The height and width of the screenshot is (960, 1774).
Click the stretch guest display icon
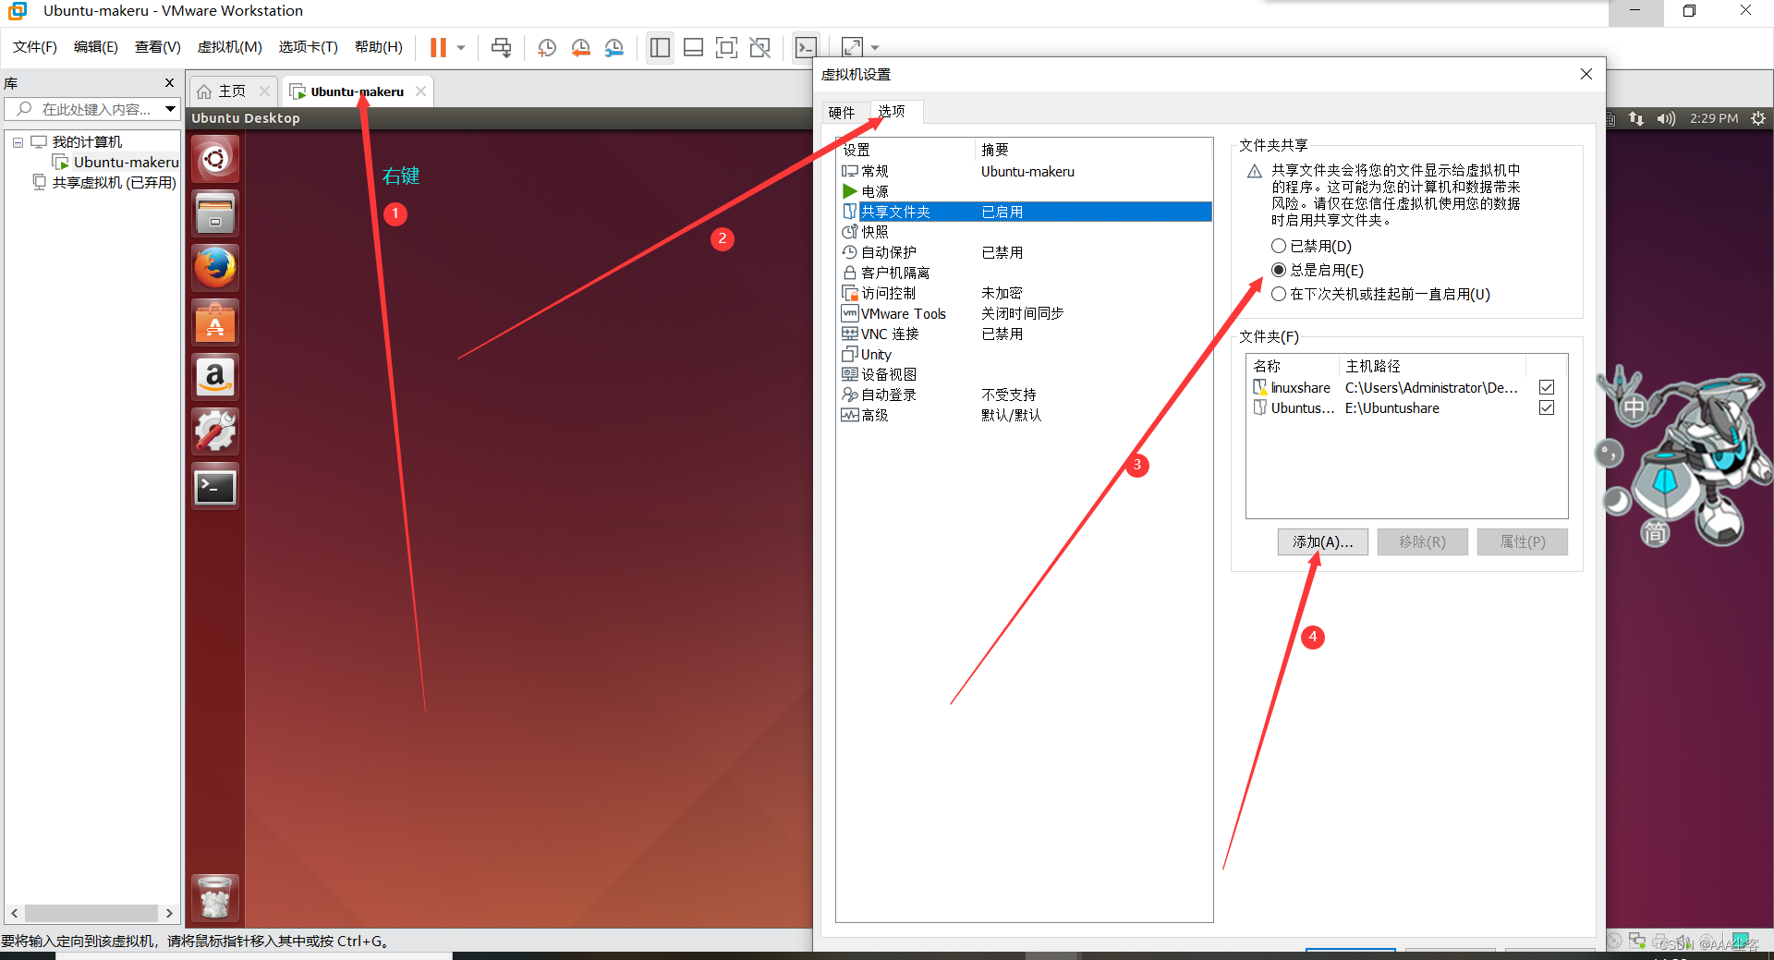[x=852, y=47]
